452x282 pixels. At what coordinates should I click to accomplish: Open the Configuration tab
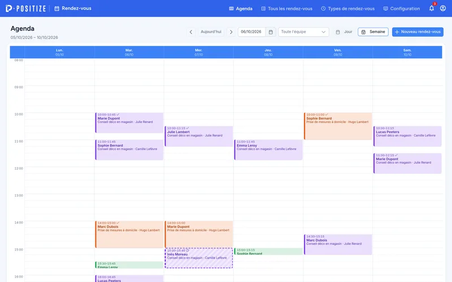402,8
